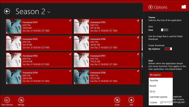The width and height of the screenshot is (189, 107).
Task: Click the 383.19 MB file size
Action: (27, 45)
